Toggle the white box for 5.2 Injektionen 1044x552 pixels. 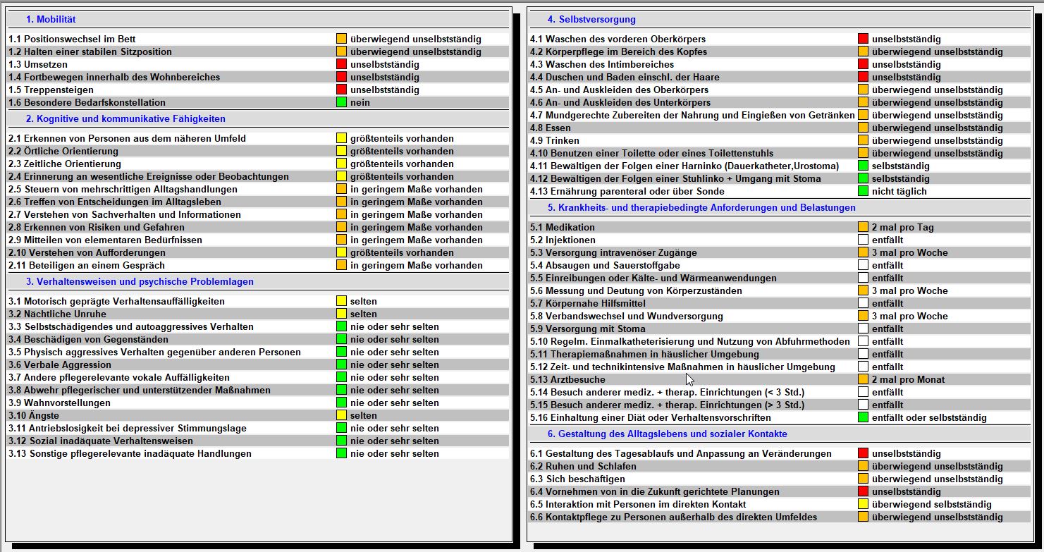tap(863, 240)
